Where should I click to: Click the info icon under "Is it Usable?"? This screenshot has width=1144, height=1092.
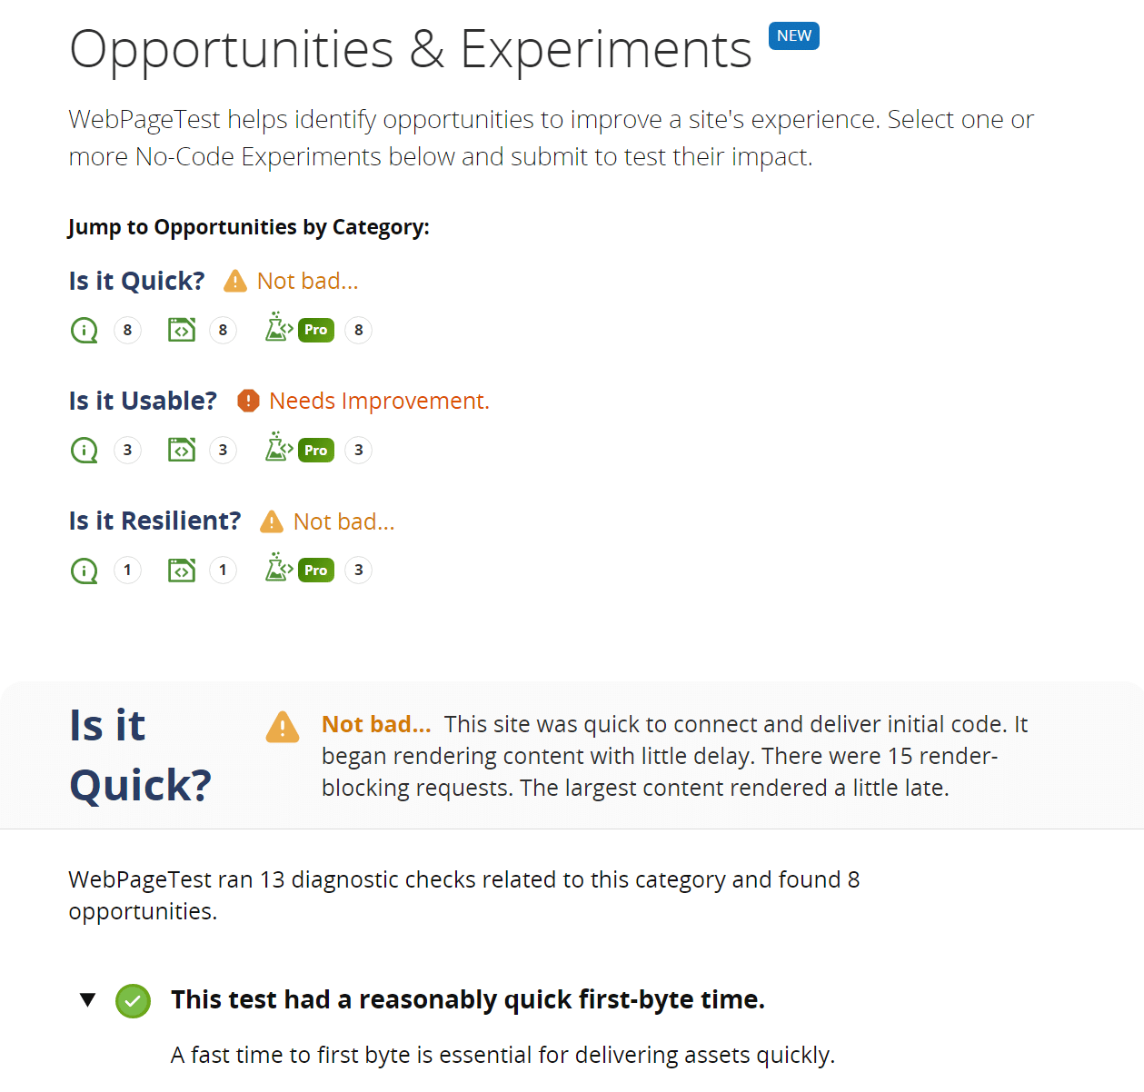pyautogui.click(x=84, y=450)
